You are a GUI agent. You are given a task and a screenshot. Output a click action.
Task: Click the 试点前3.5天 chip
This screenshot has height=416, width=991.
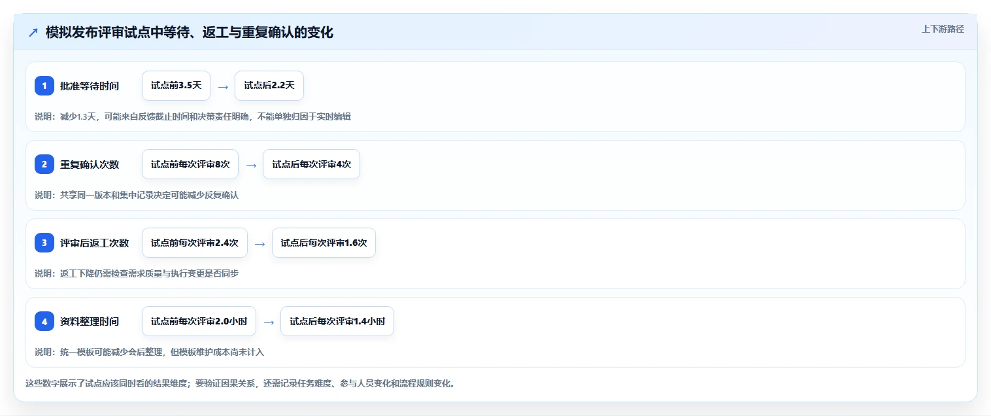tap(176, 86)
